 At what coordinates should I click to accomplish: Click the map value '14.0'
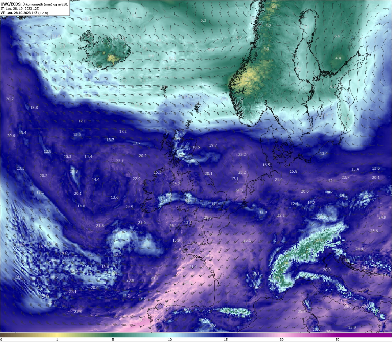click(81, 206)
